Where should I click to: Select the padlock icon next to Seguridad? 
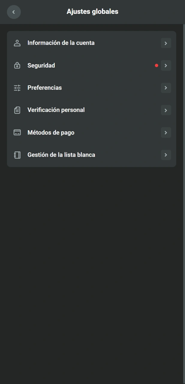17,65
